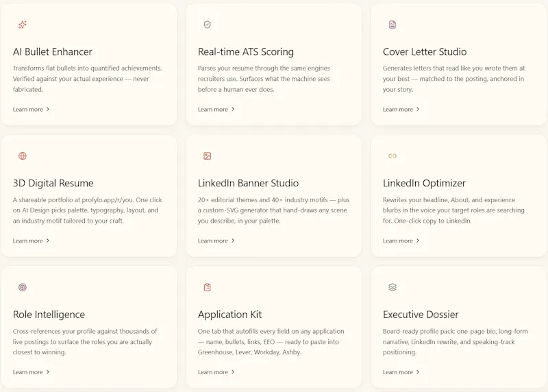Viewport: 548px width, 392px height.
Task: Select the Real-time ATS Scoring heading
Action: pos(246,52)
